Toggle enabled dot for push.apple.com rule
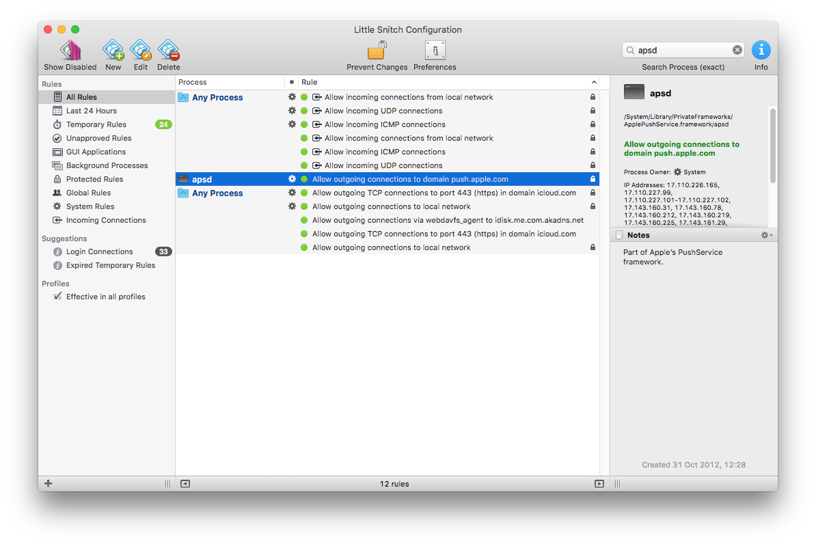The height and width of the screenshot is (546, 816). pos(304,179)
